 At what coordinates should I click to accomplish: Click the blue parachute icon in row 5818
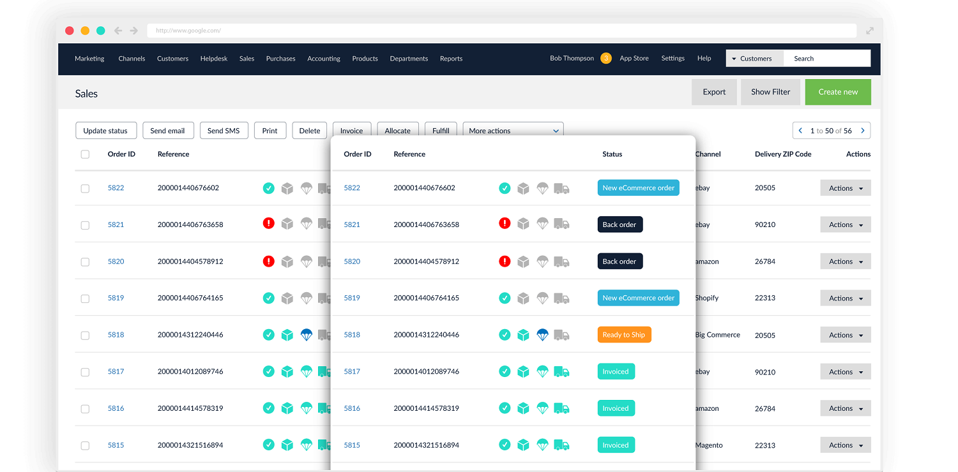click(542, 334)
